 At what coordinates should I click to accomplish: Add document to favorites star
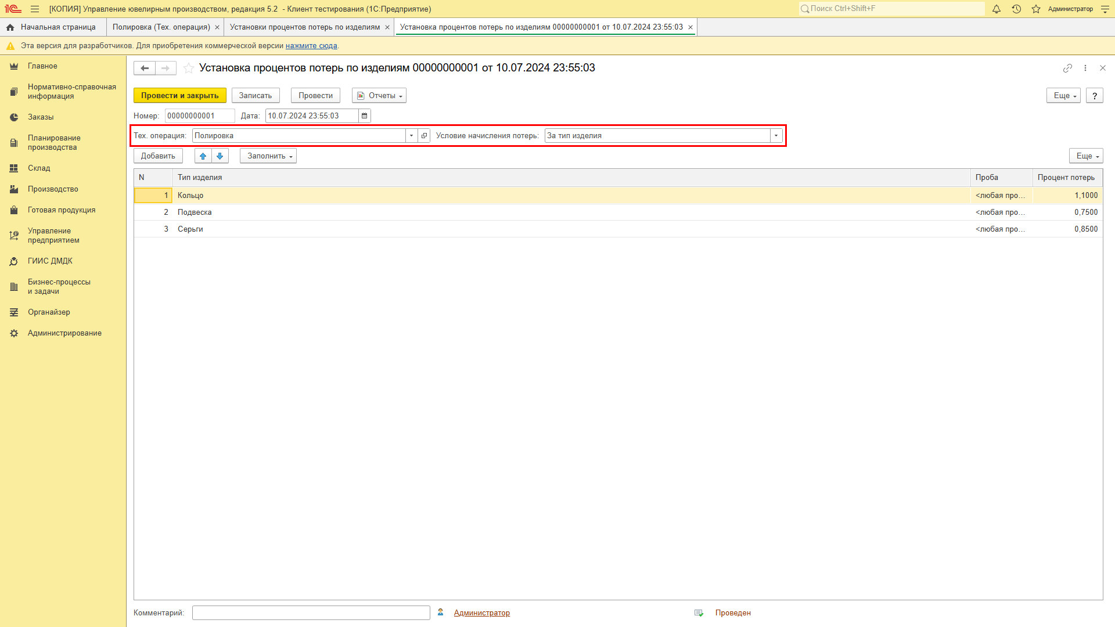click(x=189, y=68)
